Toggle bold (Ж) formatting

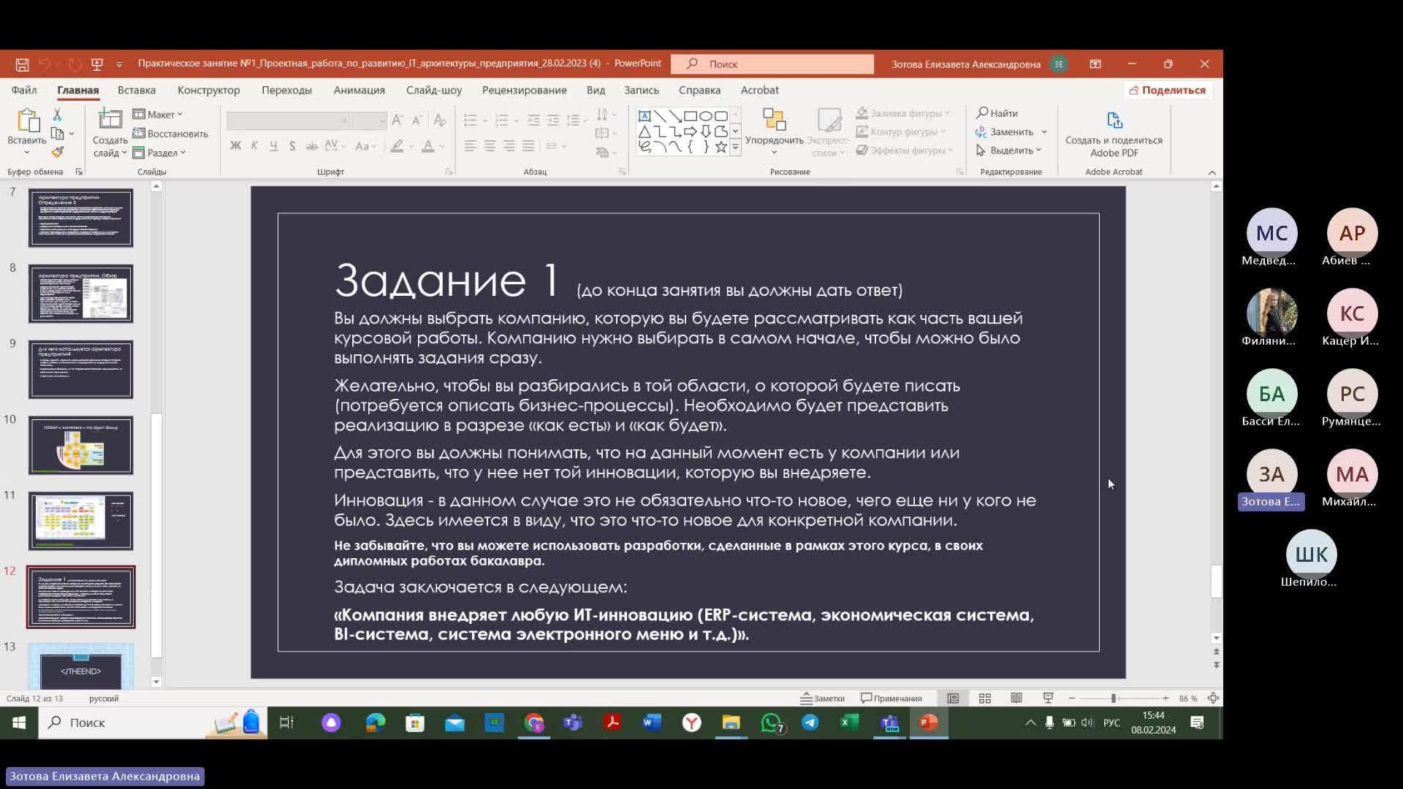pyautogui.click(x=235, y=146)
